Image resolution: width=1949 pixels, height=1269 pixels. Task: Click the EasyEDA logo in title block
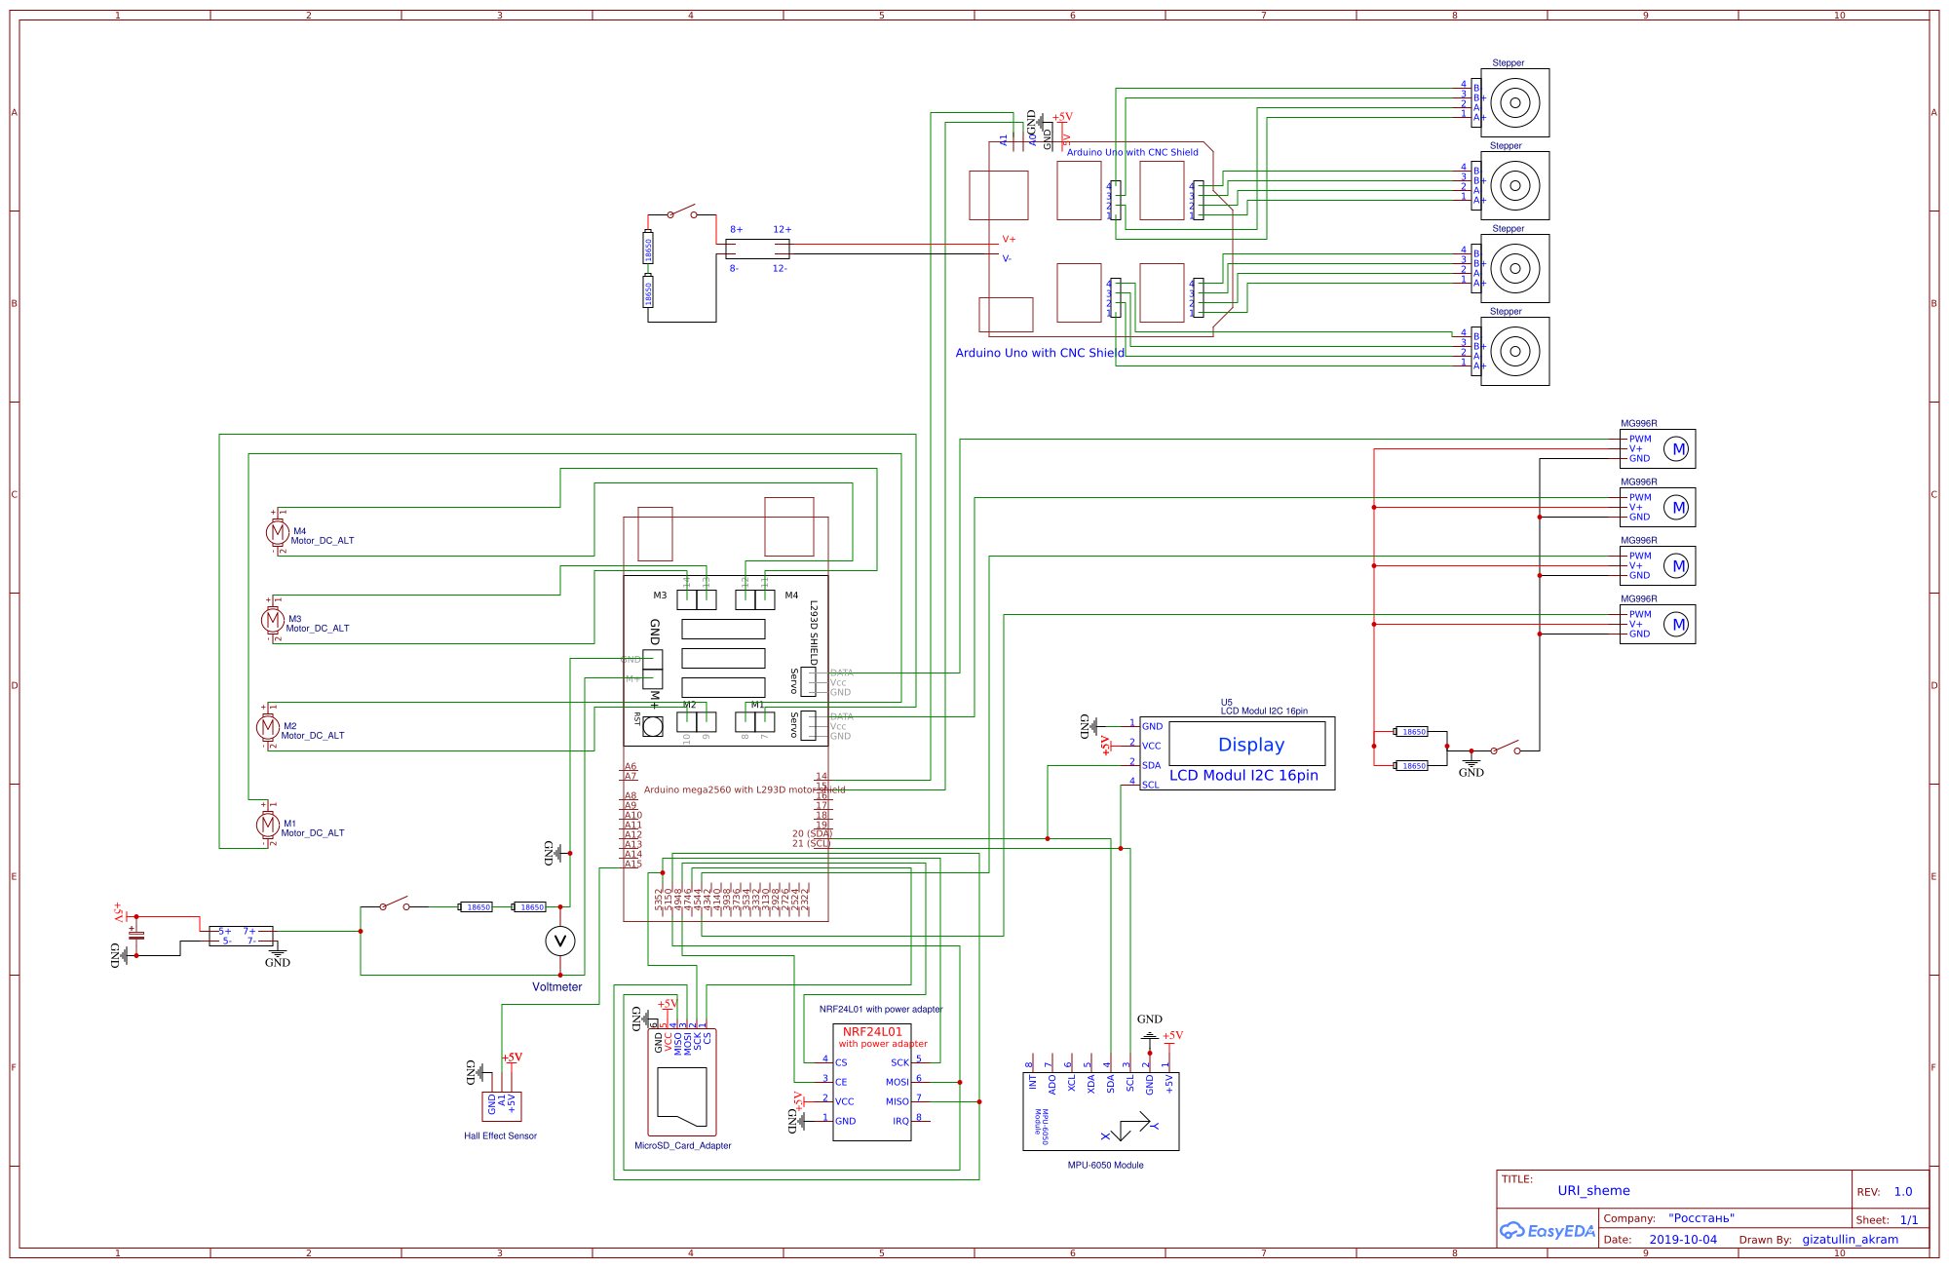(x=1548, y=1231)
